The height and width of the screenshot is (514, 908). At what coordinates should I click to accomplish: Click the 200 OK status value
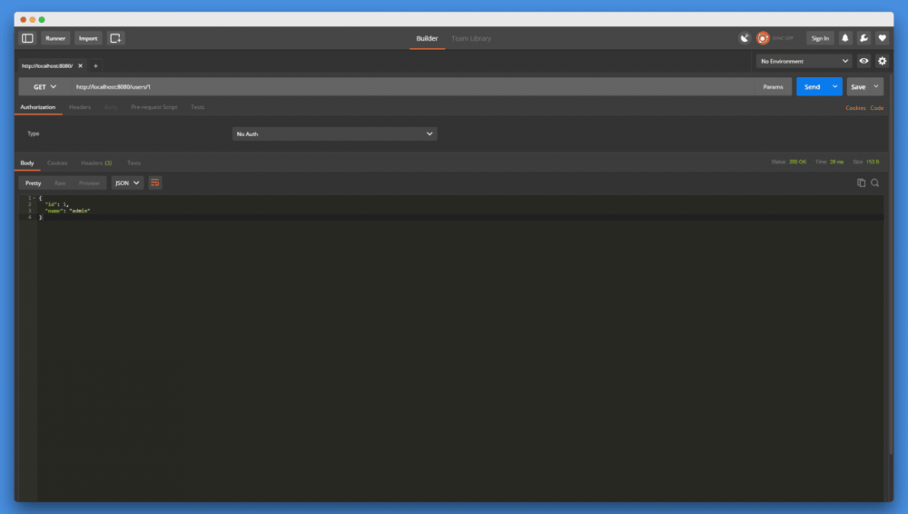click(797, 162)
